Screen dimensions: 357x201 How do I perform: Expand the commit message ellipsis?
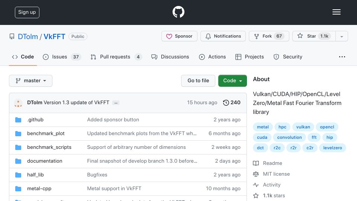pos(116,103)
